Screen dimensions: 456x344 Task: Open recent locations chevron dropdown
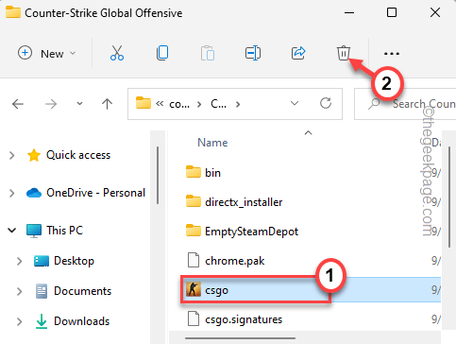point(79,103)
